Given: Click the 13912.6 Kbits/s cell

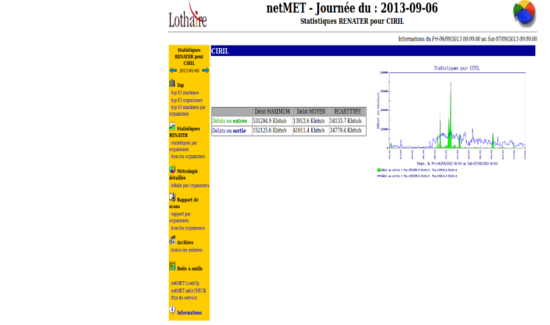Looking at the screenshot, I should (x=311, y=121).
